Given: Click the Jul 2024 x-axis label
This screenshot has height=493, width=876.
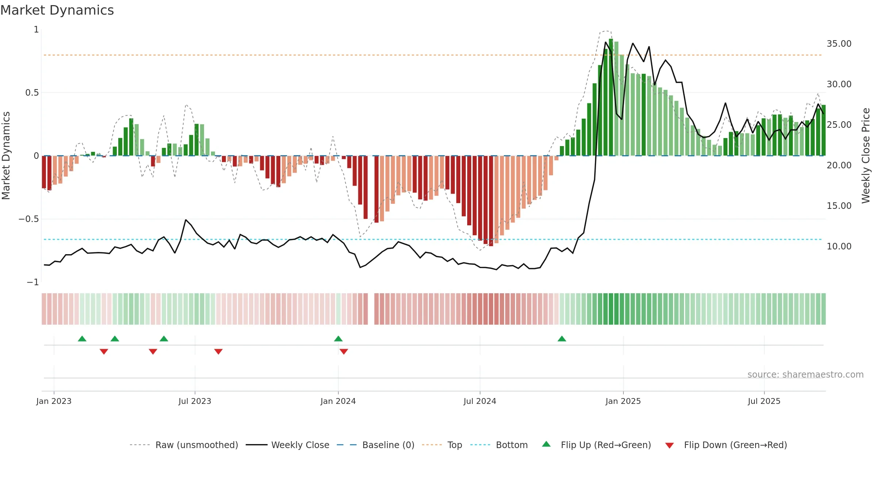Looking at the screenshot, I should 480,401.
